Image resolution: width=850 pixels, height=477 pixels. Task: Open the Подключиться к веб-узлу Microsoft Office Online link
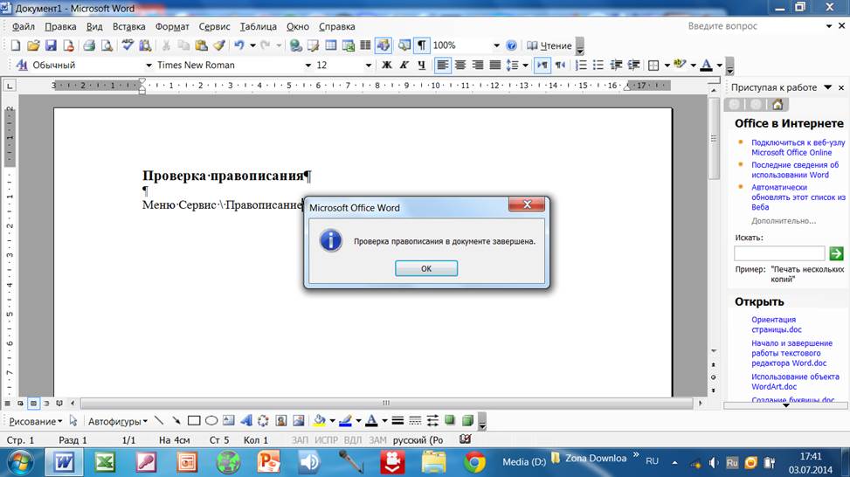(x=798, y=148)
